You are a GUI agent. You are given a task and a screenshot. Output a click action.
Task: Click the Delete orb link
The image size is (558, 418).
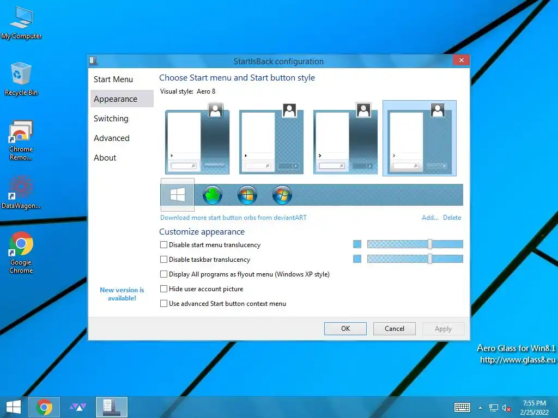pos(452,218)
